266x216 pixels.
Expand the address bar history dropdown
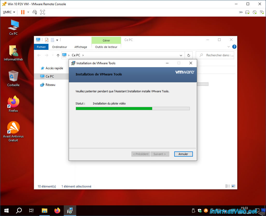181,55
